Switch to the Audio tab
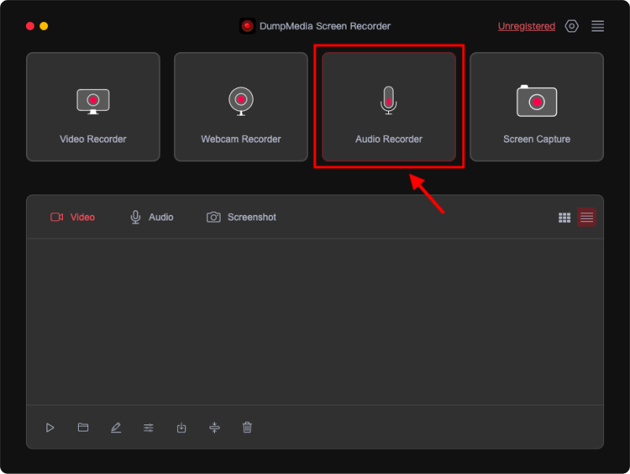Screen dimensions: 630x474 [x=152, y=217]
